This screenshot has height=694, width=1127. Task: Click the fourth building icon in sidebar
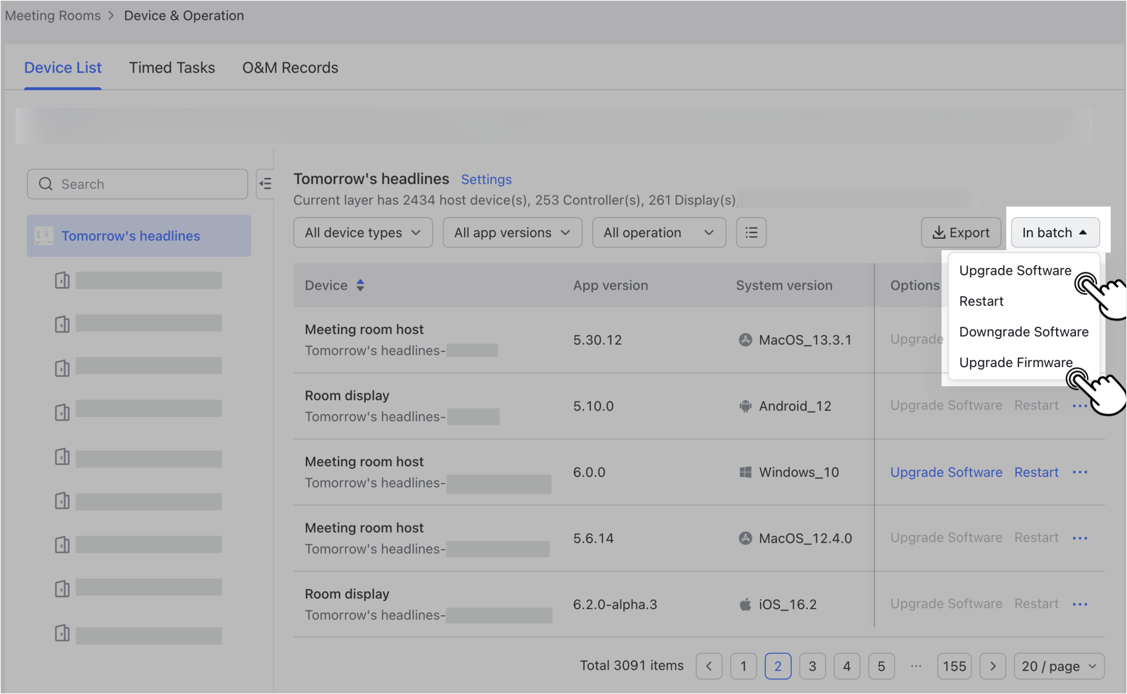tap(62, 412)
